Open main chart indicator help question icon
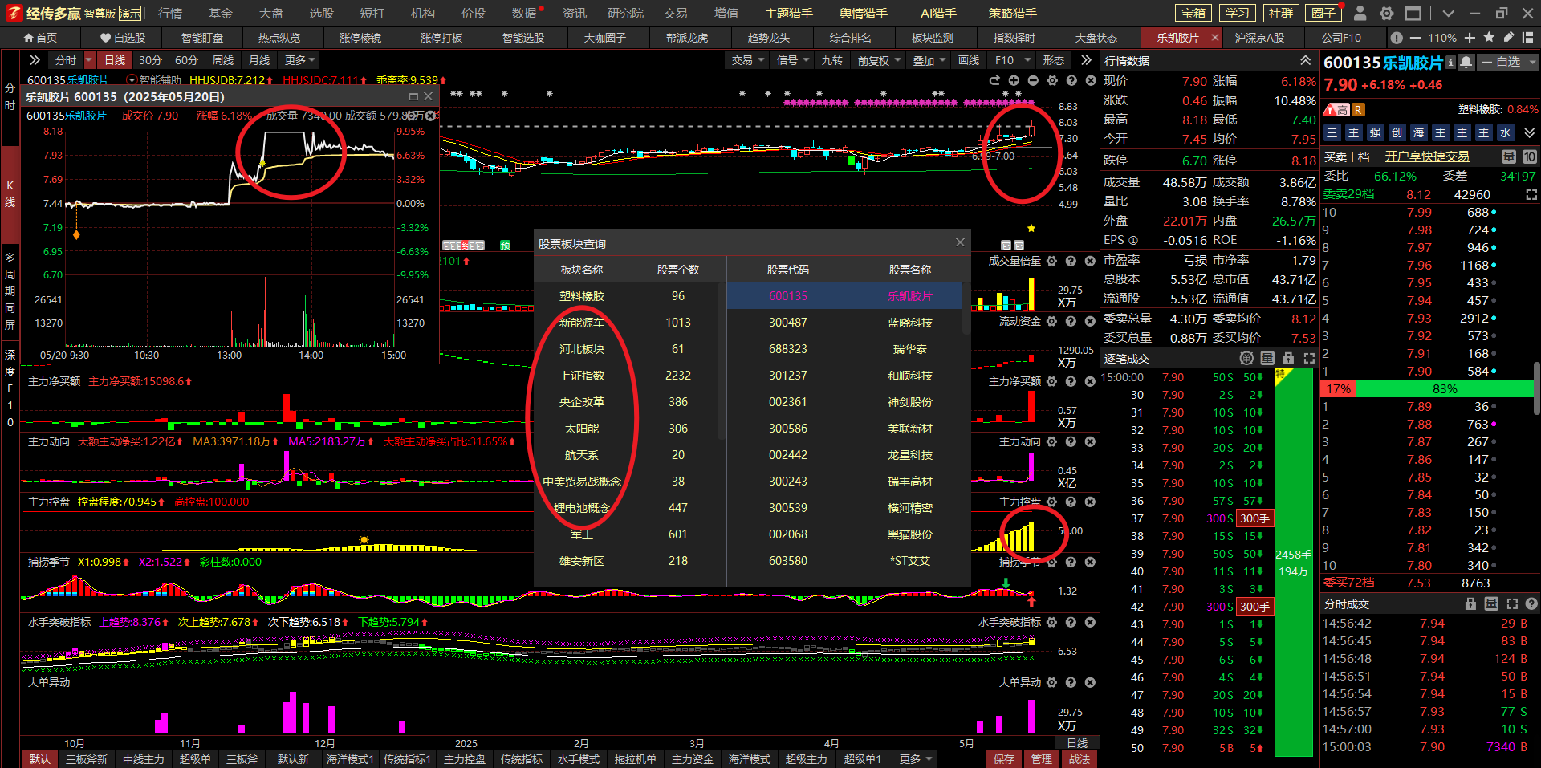 pos(1071,80)
